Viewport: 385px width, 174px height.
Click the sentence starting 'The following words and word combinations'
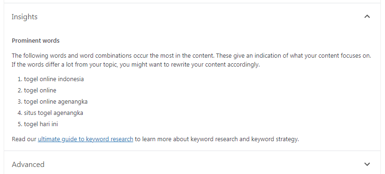pyautogui.click(x=113, y=56)
